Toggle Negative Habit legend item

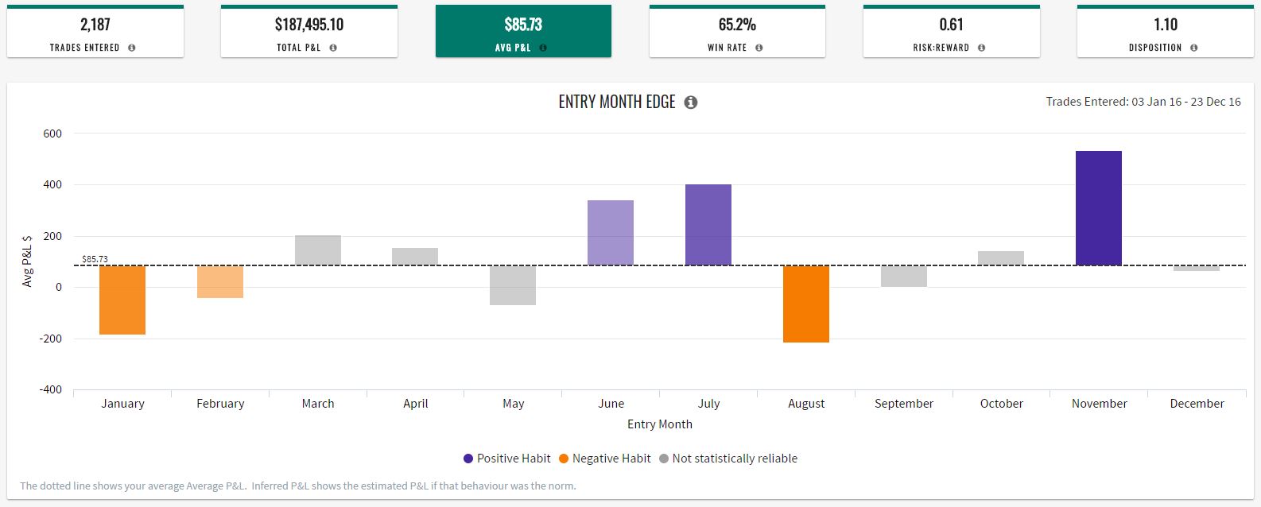604,459
